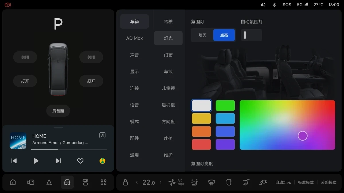Select the AD Max settings category
344x193 pixels.
tap(134, 38)
